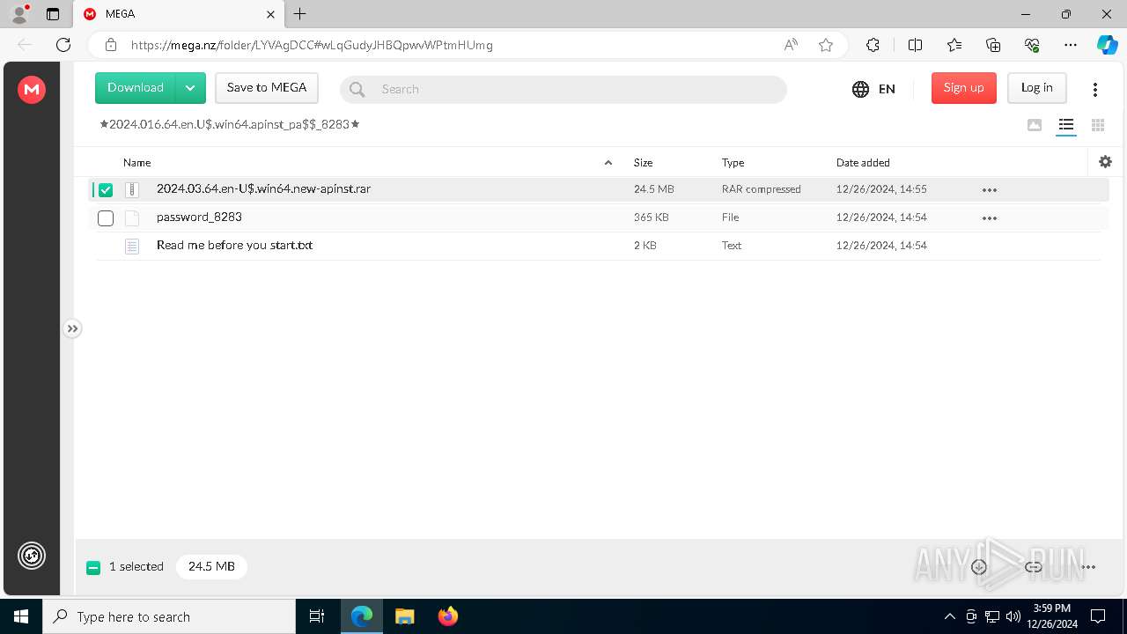Sort files by Type column
The image size is (1127, 634).
(x=733, y=163)
